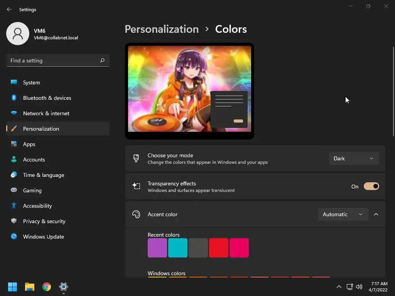
Task: Click the Recent colors label
Action: click(164, 235)
